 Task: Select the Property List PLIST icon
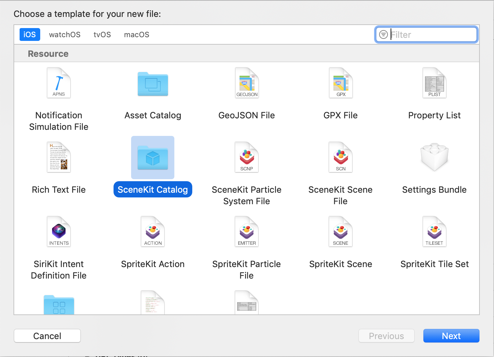point(435,83)
